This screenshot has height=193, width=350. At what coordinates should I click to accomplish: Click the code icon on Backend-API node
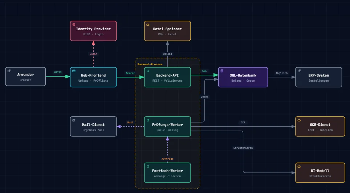[148, 71]
